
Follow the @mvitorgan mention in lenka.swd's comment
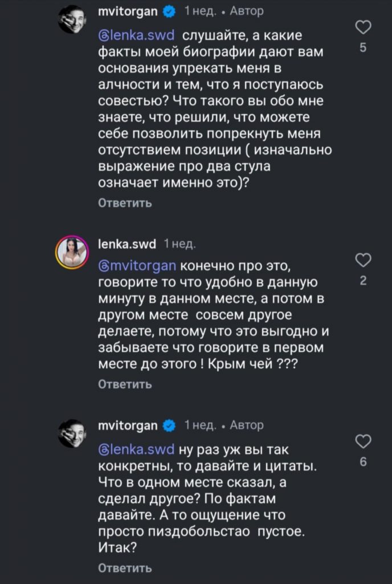pyautogui.click(x=137, y=266)
